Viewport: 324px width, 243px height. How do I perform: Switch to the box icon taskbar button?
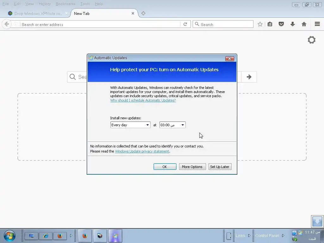pos(100,236)
